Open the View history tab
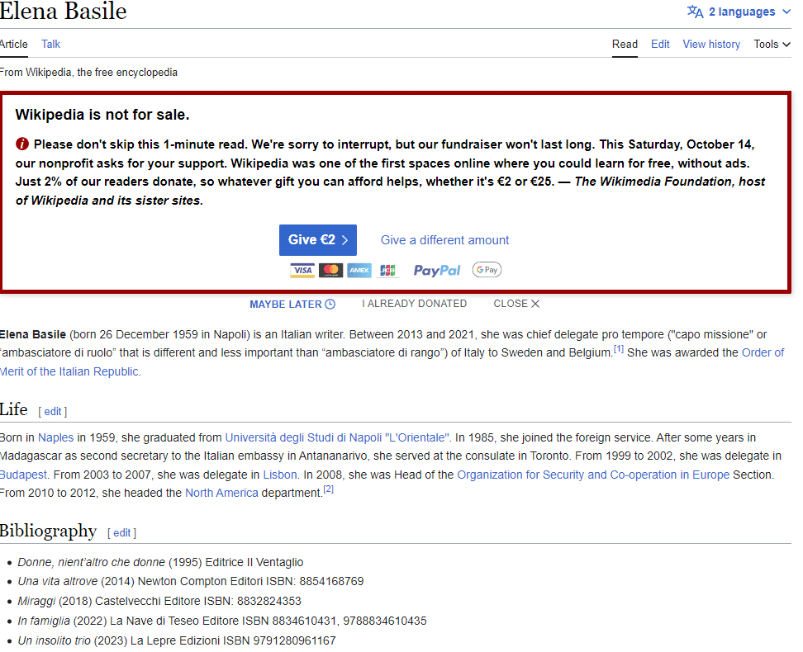Viewport: 803px width, 652px height. (711, 44)
